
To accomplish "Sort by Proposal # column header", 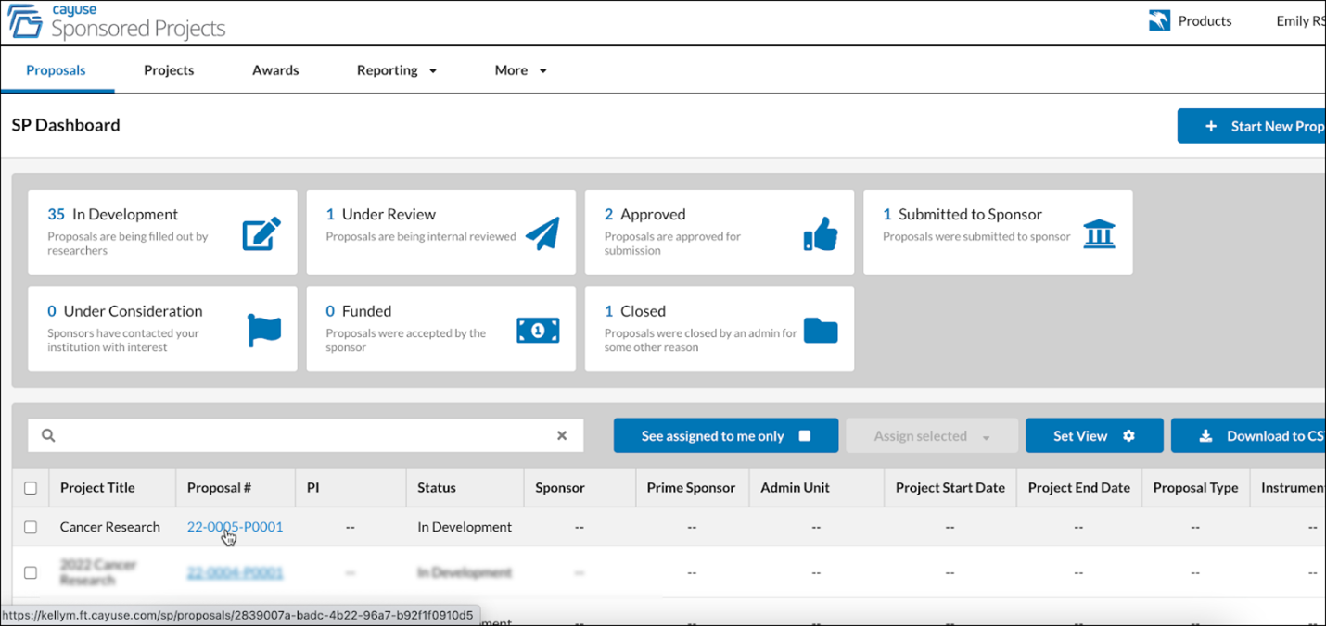I will click(219, 488).
